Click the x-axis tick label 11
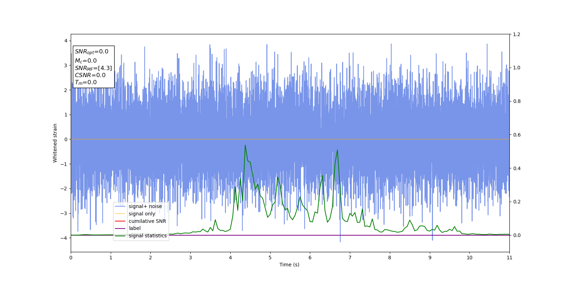Viewport: 566px width, 283px height. pyautogui.click(x=509, y=258)
